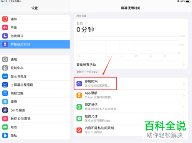Tap the 辅助功能 accessibility icon
The image size is (192, 143).
pos(5,93)
